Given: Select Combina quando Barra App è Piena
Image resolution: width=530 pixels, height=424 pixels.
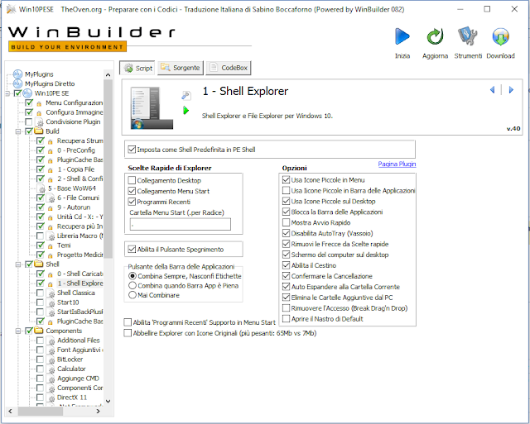Looking at the screenshot, I should 132,285.
